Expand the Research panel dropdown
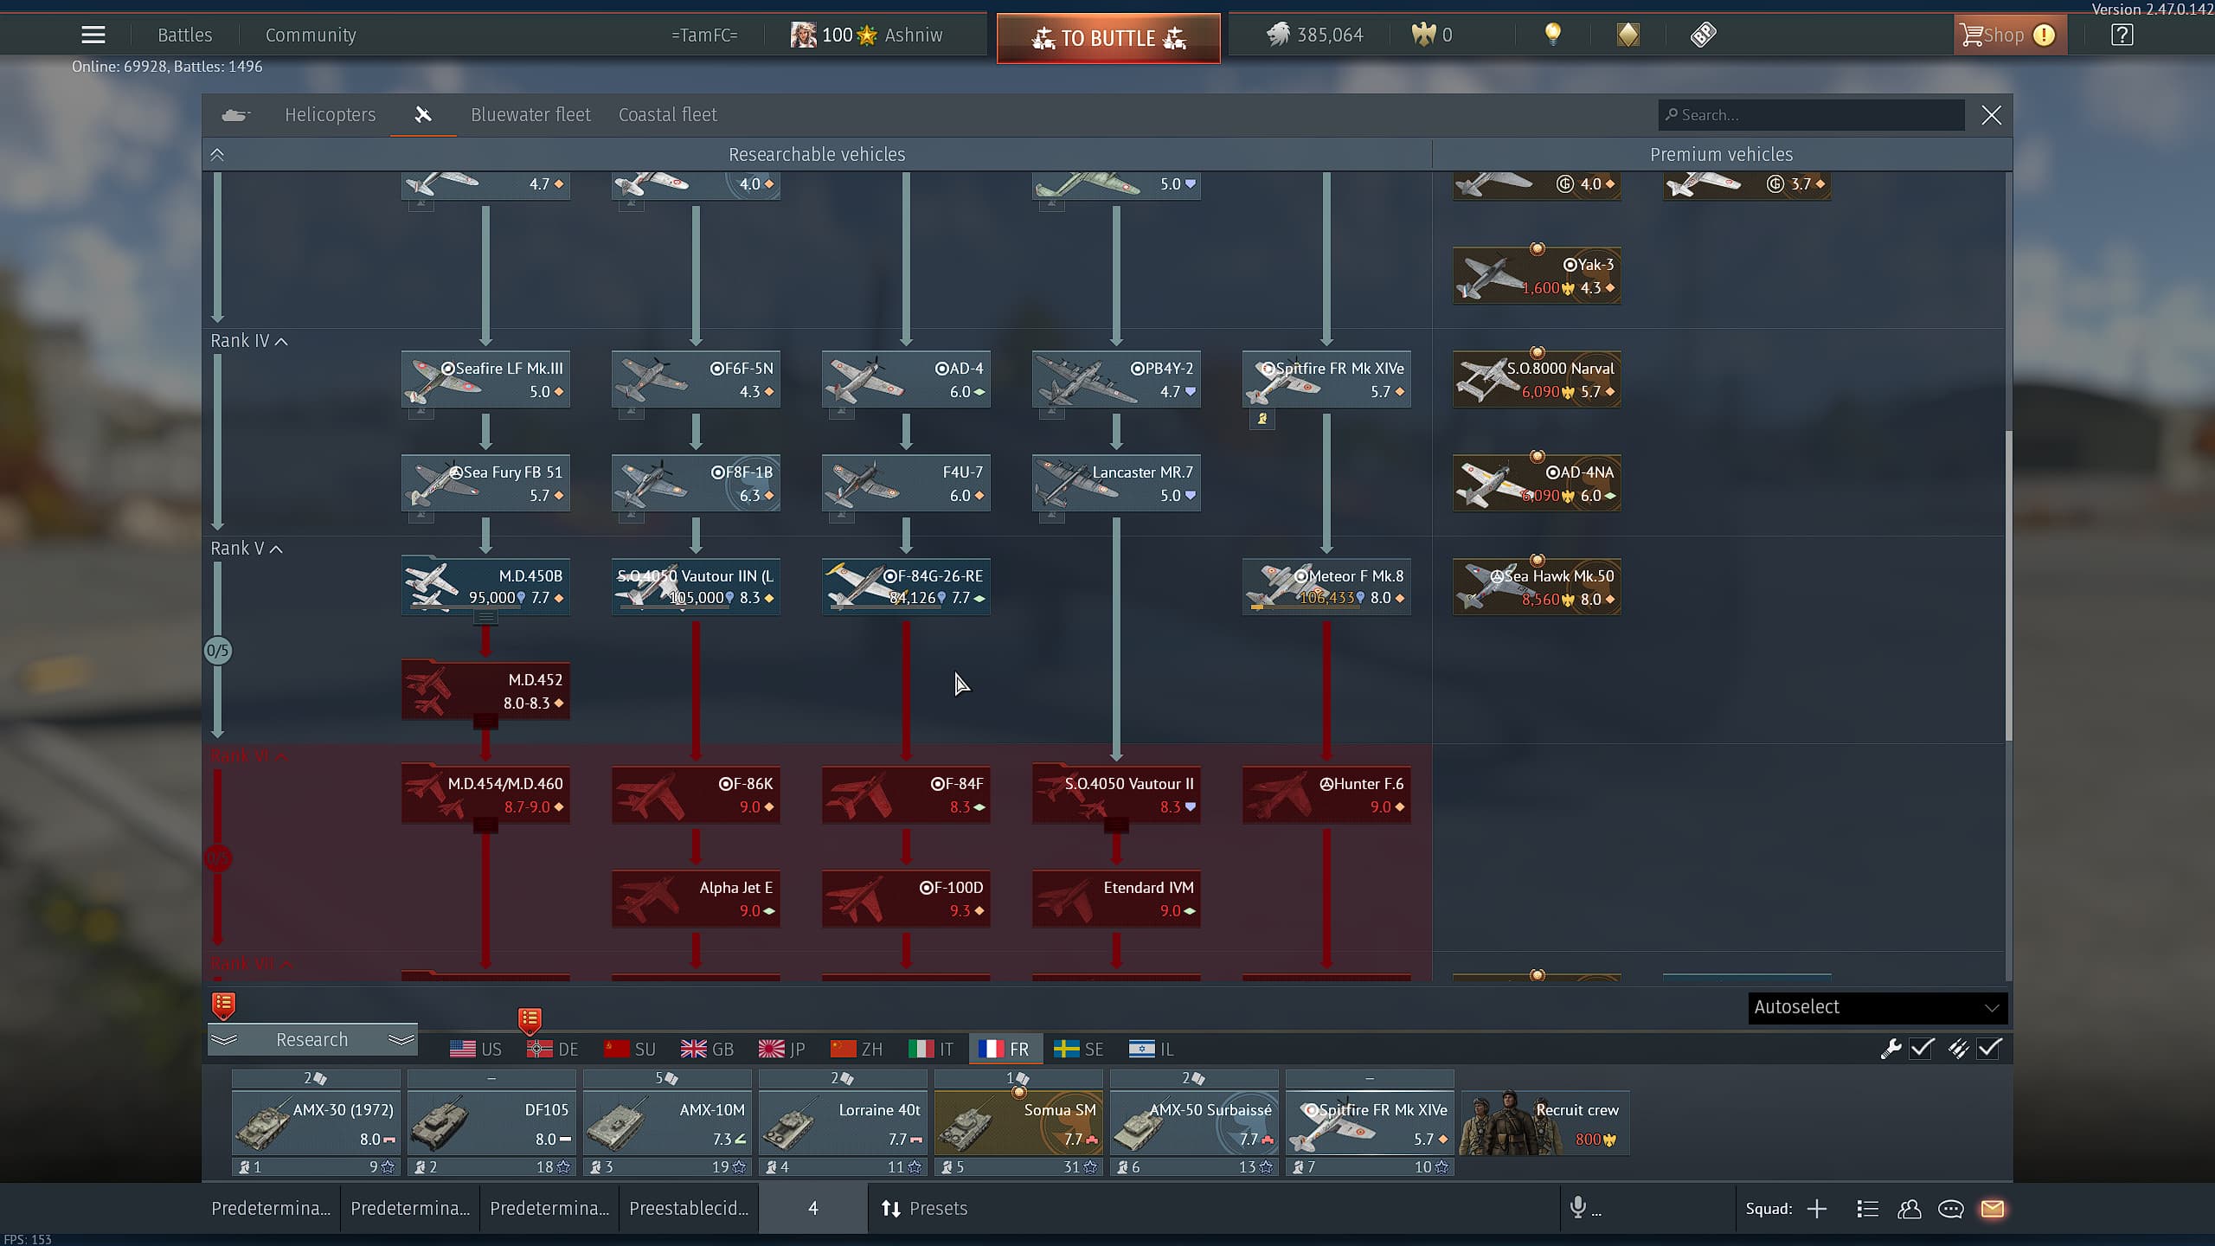 click(311, 1039)
